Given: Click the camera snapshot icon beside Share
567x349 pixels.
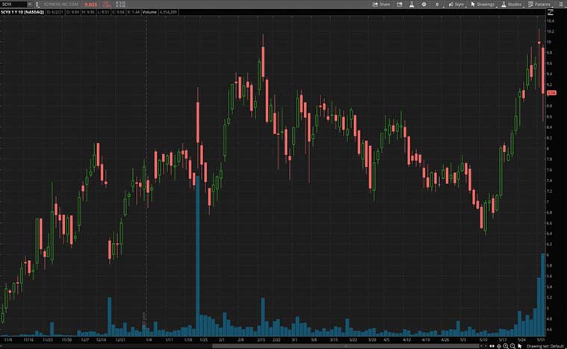Looking at the screenshot, I should click(400, 4).
